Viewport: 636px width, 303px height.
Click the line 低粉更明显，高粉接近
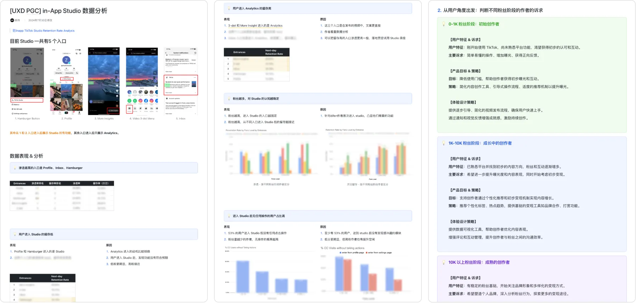[x=125, y=264]
